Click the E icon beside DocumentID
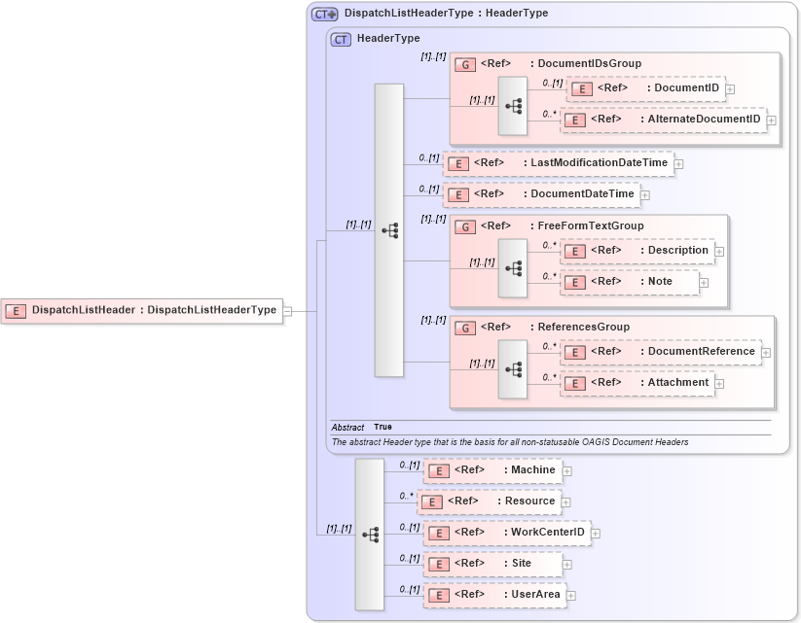Image resolution: width=801 pixels, height=623 pixels. pos(581,87)
